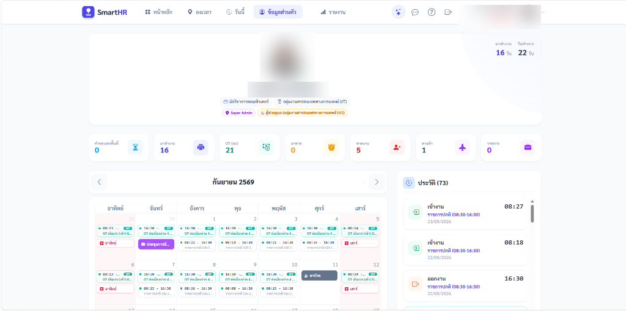This screenshot has width=626, height=311.
Task: Open the 08:26 - 16:30 shift on day 8
Action: tap(197, 291)
